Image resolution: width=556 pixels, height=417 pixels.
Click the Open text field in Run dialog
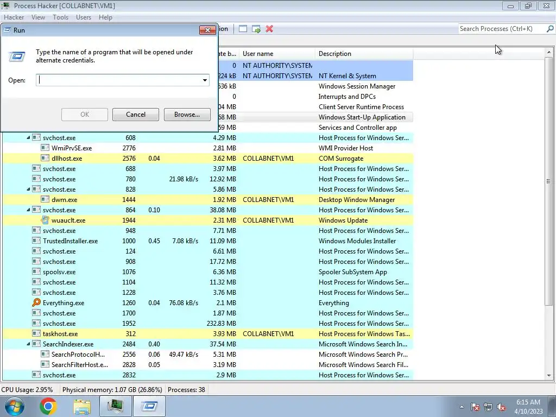pos(118,80)
